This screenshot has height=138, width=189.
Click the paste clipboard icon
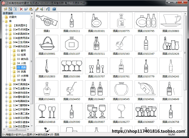point(31,9)
